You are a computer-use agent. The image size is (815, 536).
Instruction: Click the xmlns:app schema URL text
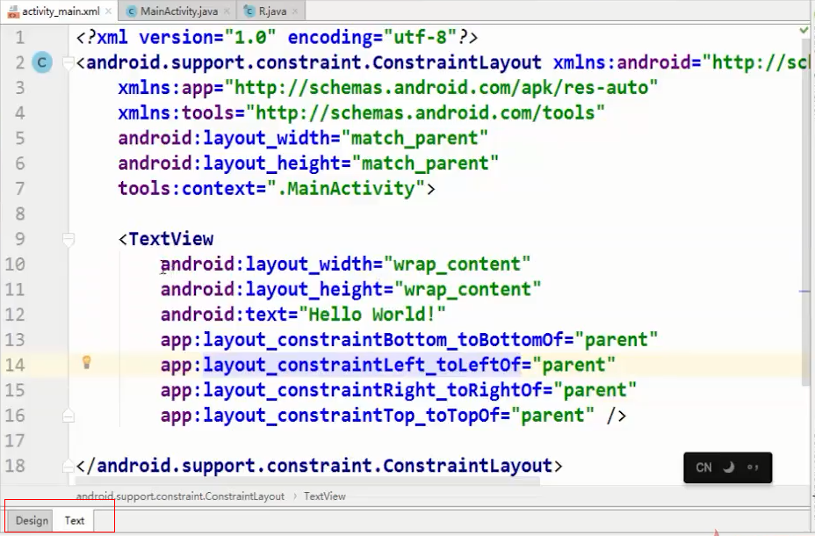tap(441, 87)
